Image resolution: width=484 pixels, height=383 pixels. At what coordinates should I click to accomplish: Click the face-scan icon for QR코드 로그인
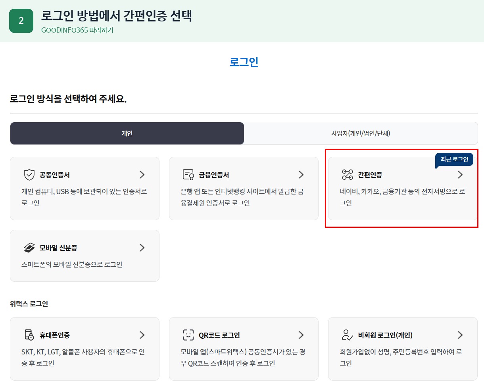pos(188,335)
